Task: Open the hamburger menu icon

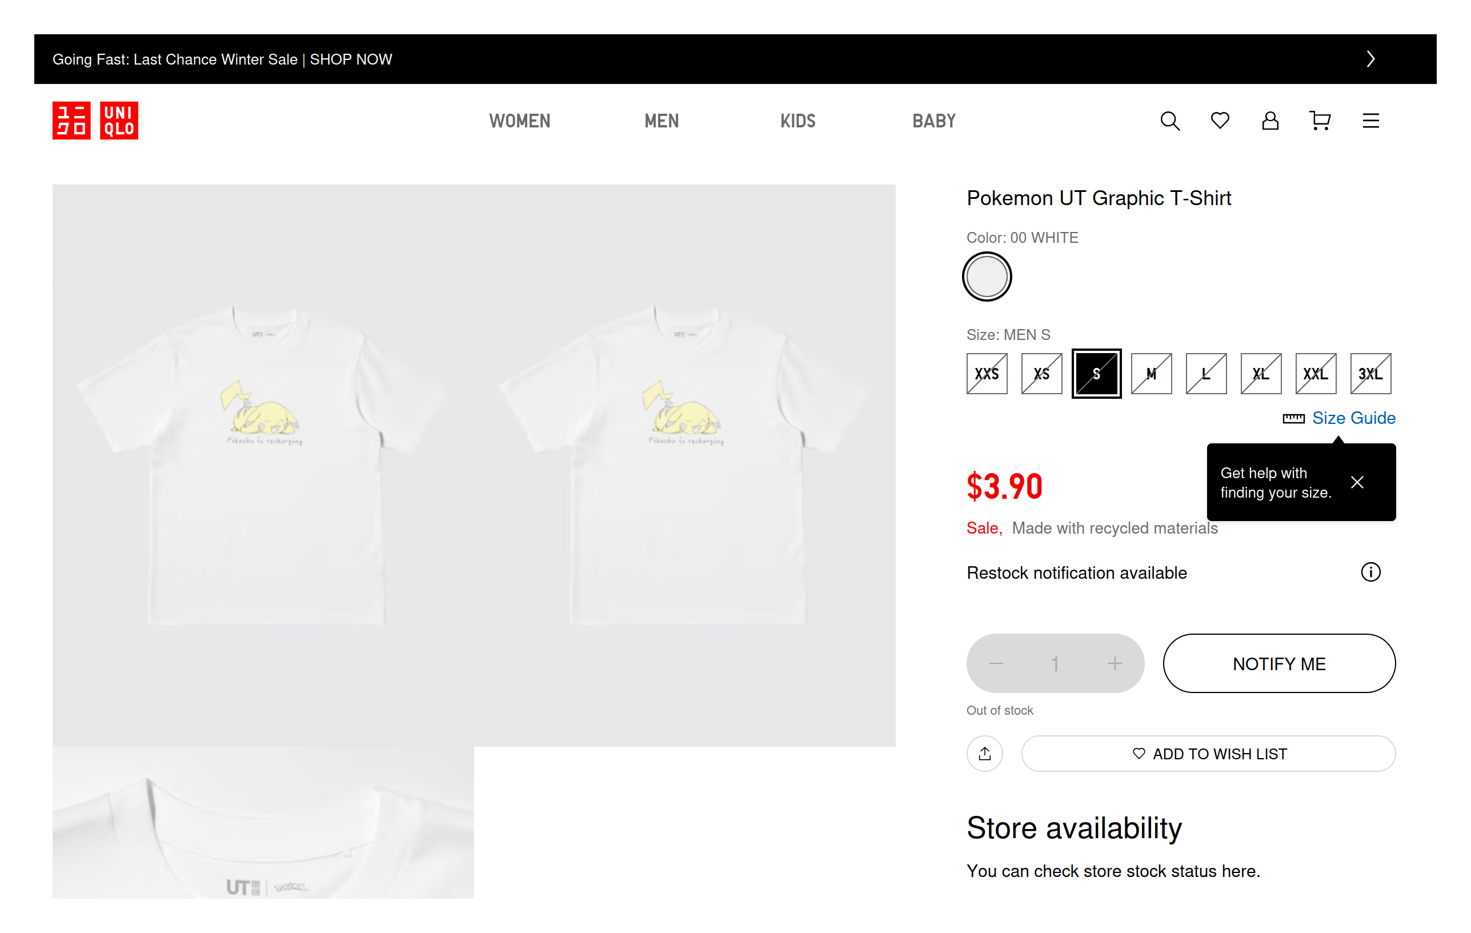Action: click(1370, 121)
